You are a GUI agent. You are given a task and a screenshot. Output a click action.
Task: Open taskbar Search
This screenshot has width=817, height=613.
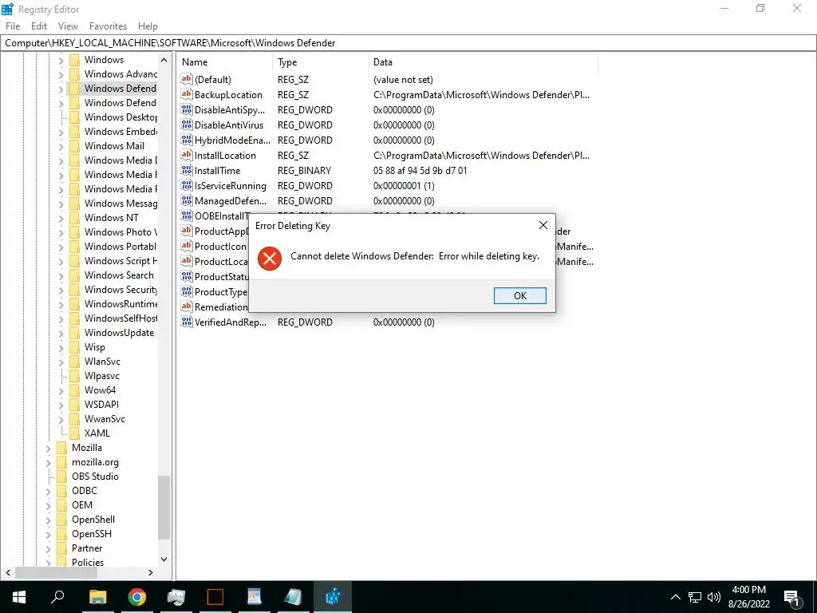pos(57,597)
